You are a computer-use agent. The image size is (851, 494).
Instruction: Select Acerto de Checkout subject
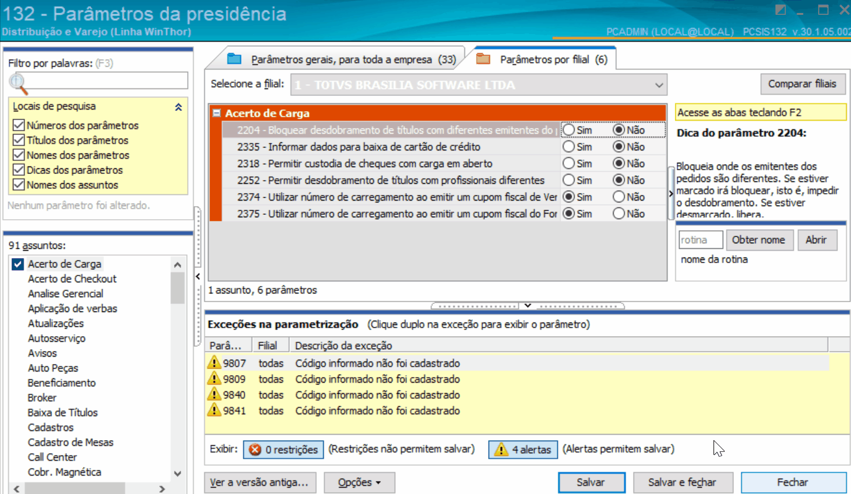(x=72, y=279)
